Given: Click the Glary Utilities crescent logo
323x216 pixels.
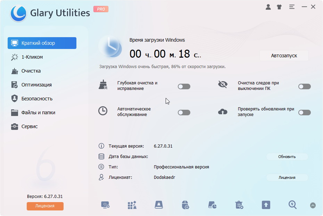Looking at the screenshot, I should click(x=18, y=13).
